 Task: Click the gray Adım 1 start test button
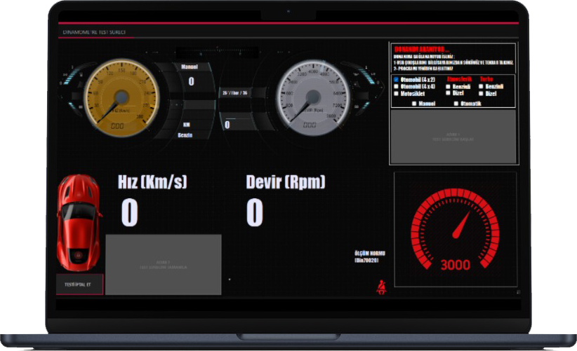click(x=454, y=135)
